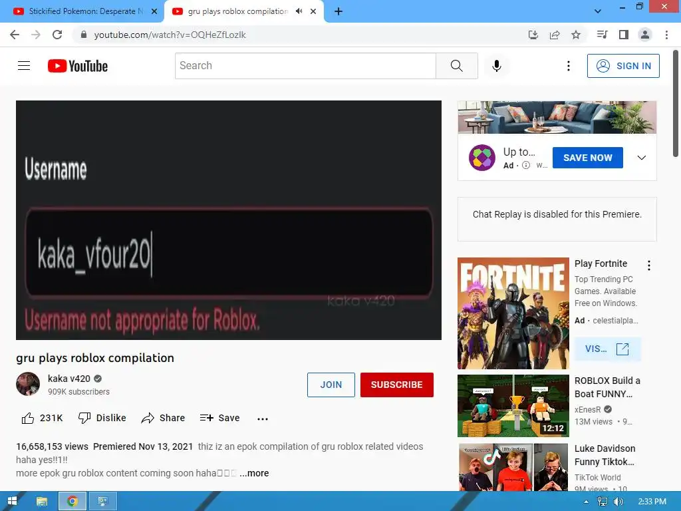Toggle Chrome's side panel icon
This screenshot has height=511, width=681.
(624, 35)
